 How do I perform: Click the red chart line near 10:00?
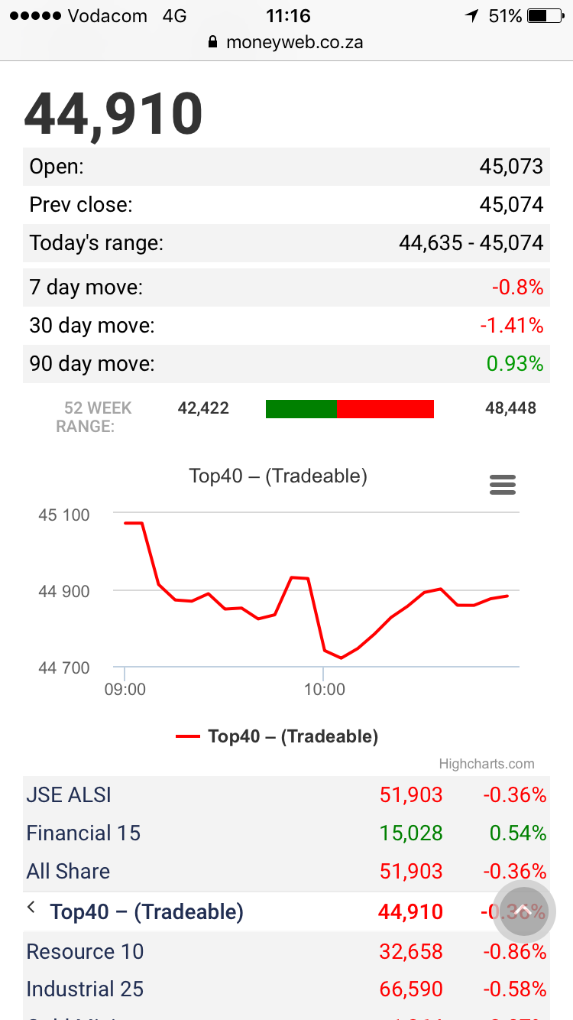pyautogui.click(x=324, y=649)
